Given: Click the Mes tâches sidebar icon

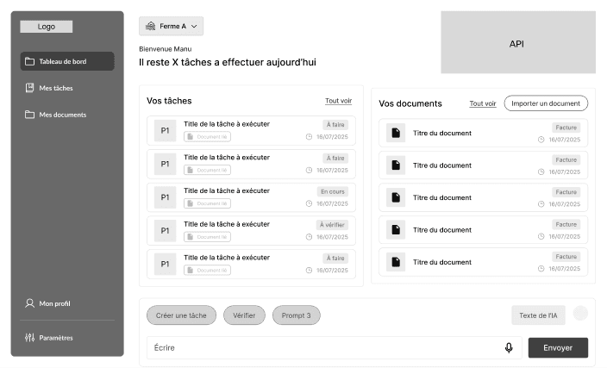Looking at the screenshot, I should tap(30, 88).
